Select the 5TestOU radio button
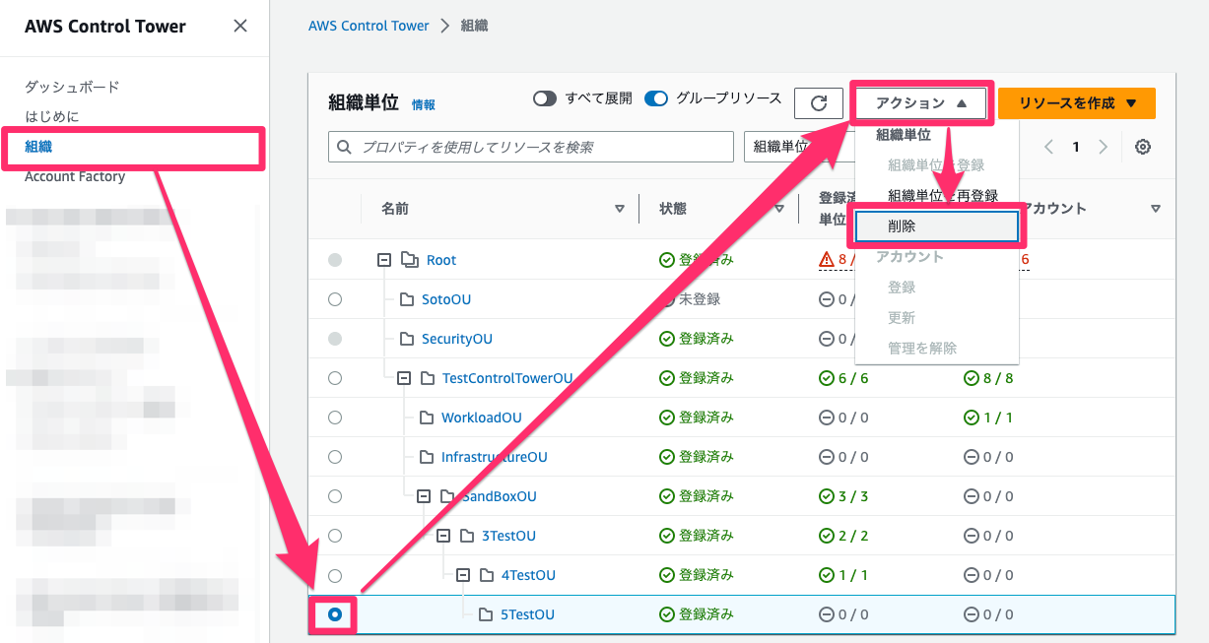This screenshot has width=1209, height=643. pyautogui.click(x=336, y=613)
